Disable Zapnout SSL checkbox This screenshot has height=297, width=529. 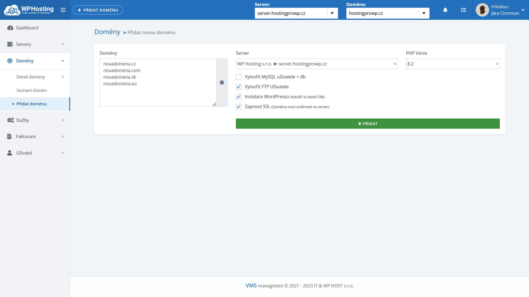[x=239, y=107]
